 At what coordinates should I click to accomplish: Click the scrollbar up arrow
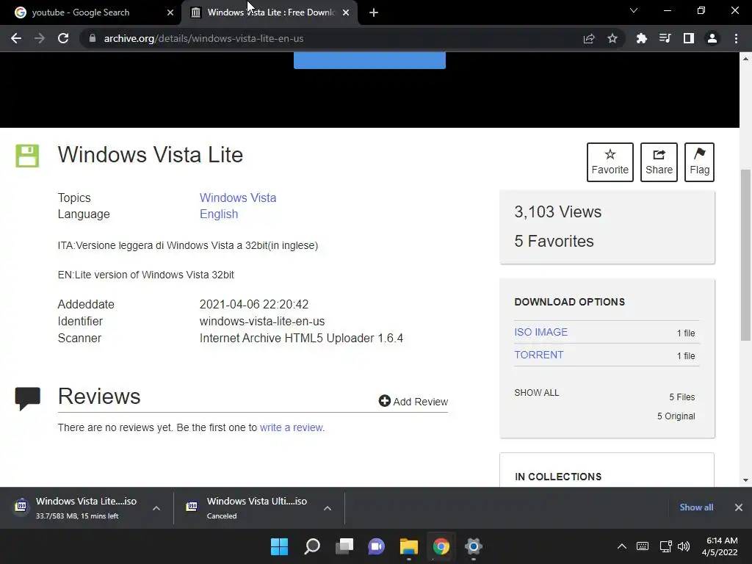tap(745, 59)
